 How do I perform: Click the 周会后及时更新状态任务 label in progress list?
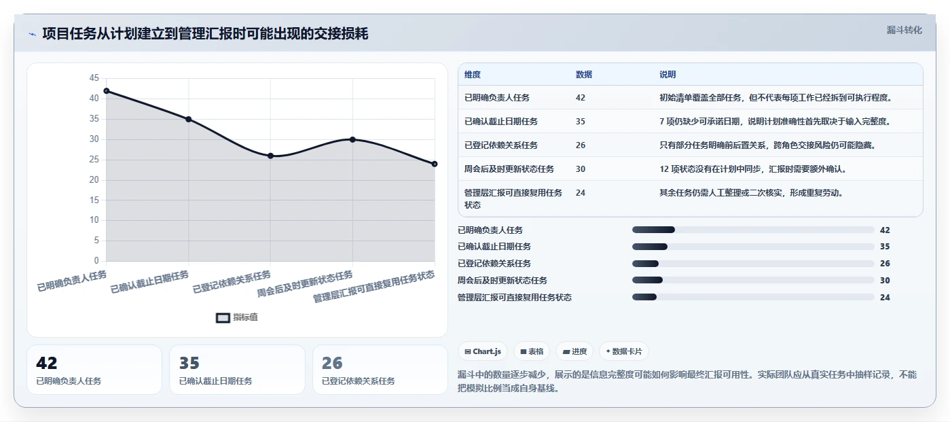[503, 280]
